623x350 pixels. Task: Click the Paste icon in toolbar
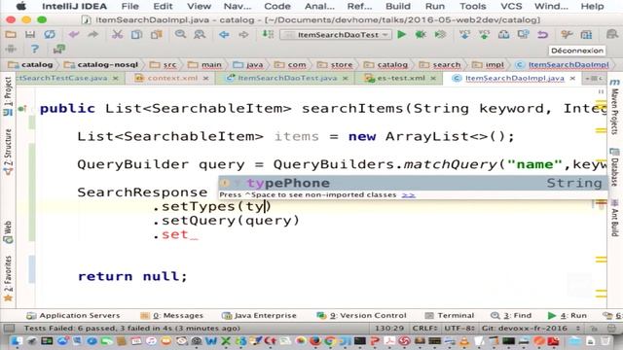(156, 35)
